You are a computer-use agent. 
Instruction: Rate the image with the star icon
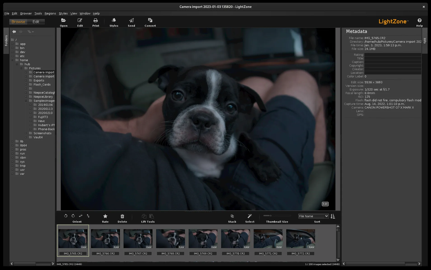pos(105,216)
